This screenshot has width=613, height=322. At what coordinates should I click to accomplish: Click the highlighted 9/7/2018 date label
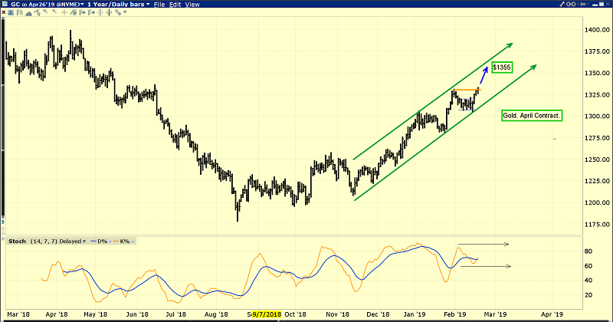tap(266, 314)
